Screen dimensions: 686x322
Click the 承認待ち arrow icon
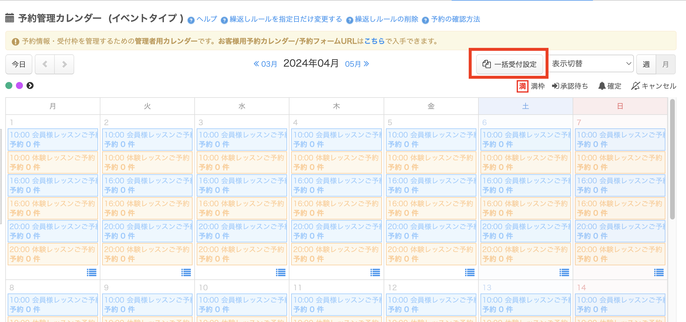555,86
